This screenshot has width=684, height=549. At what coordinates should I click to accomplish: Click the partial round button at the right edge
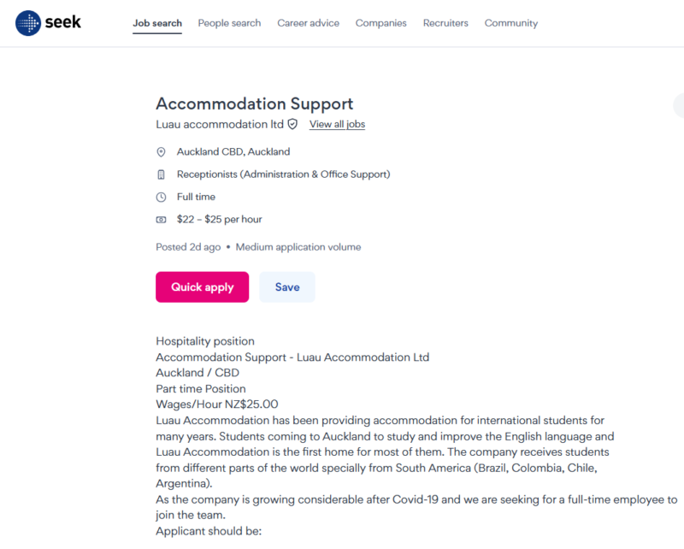(x=679, y=105)
